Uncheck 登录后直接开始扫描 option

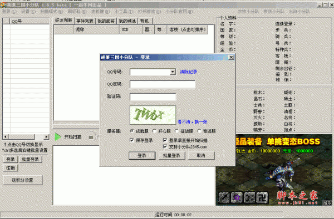point(165,140)
